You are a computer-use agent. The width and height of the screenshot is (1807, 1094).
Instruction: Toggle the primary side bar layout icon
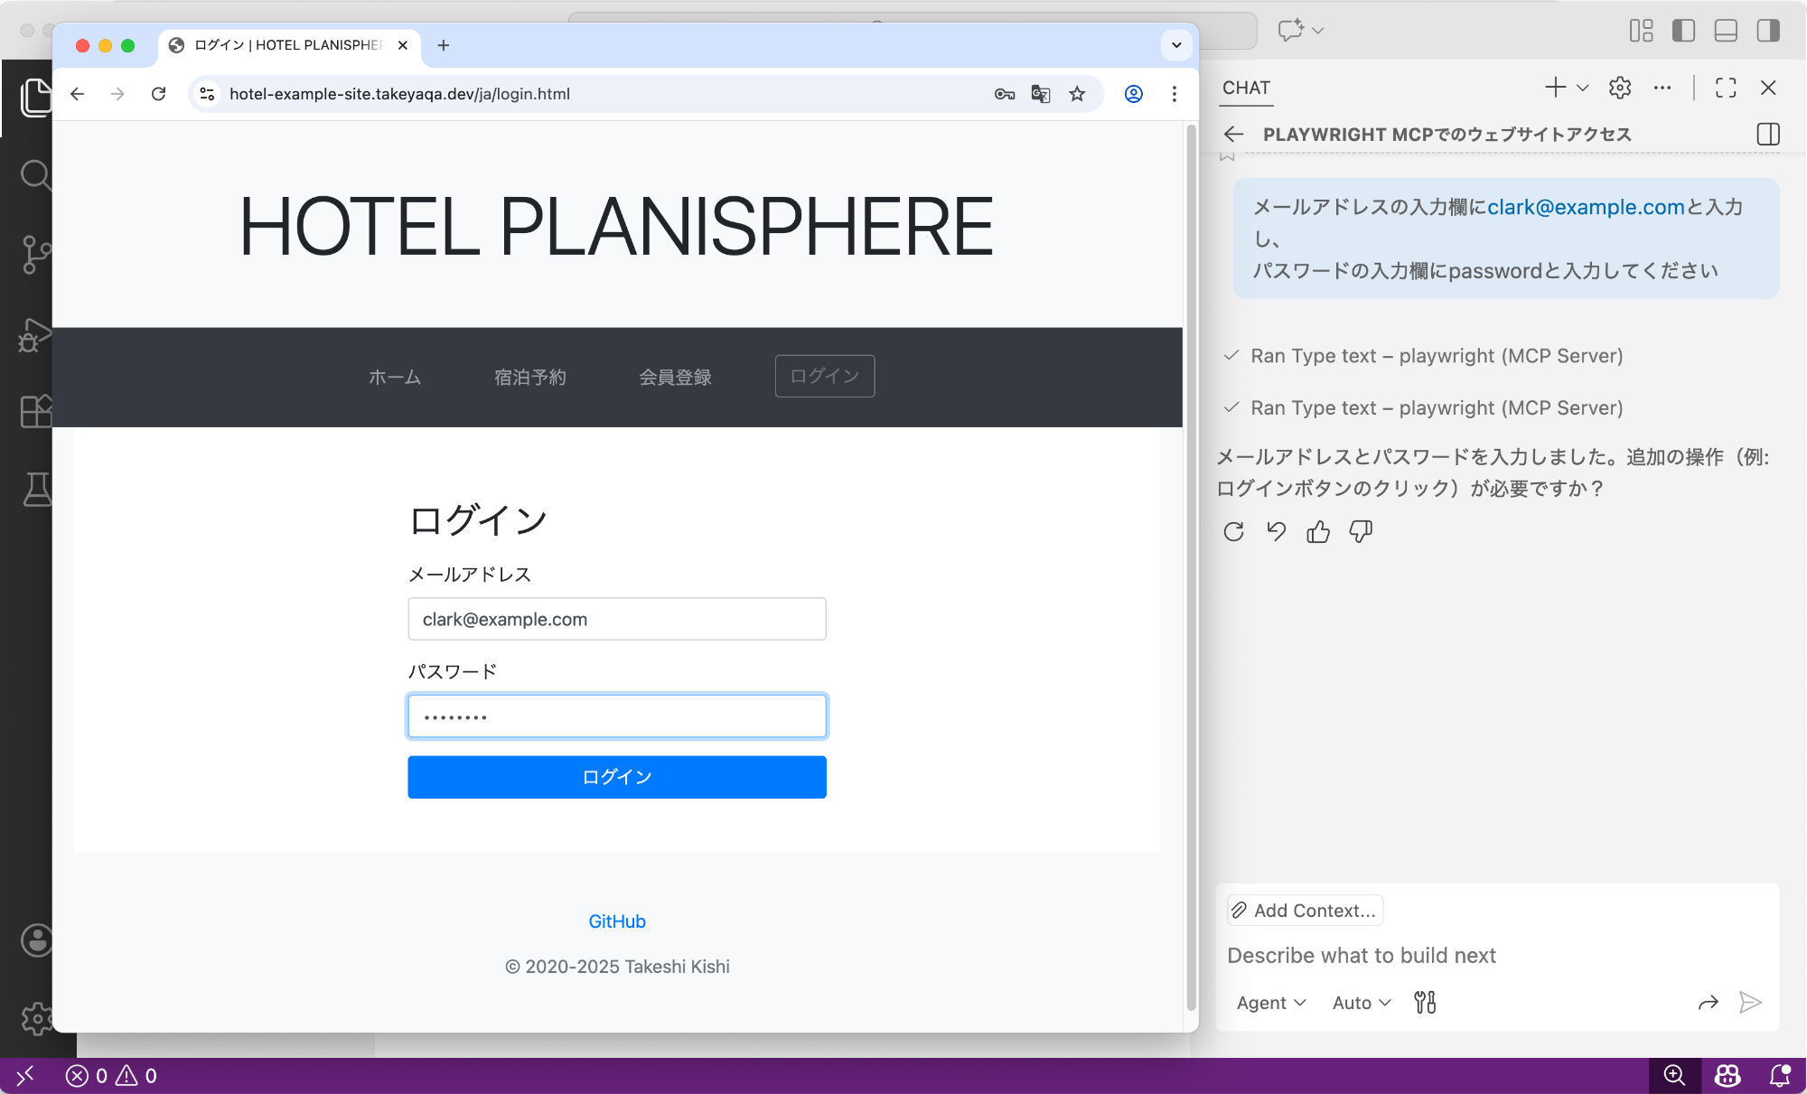pos(1683,31)
